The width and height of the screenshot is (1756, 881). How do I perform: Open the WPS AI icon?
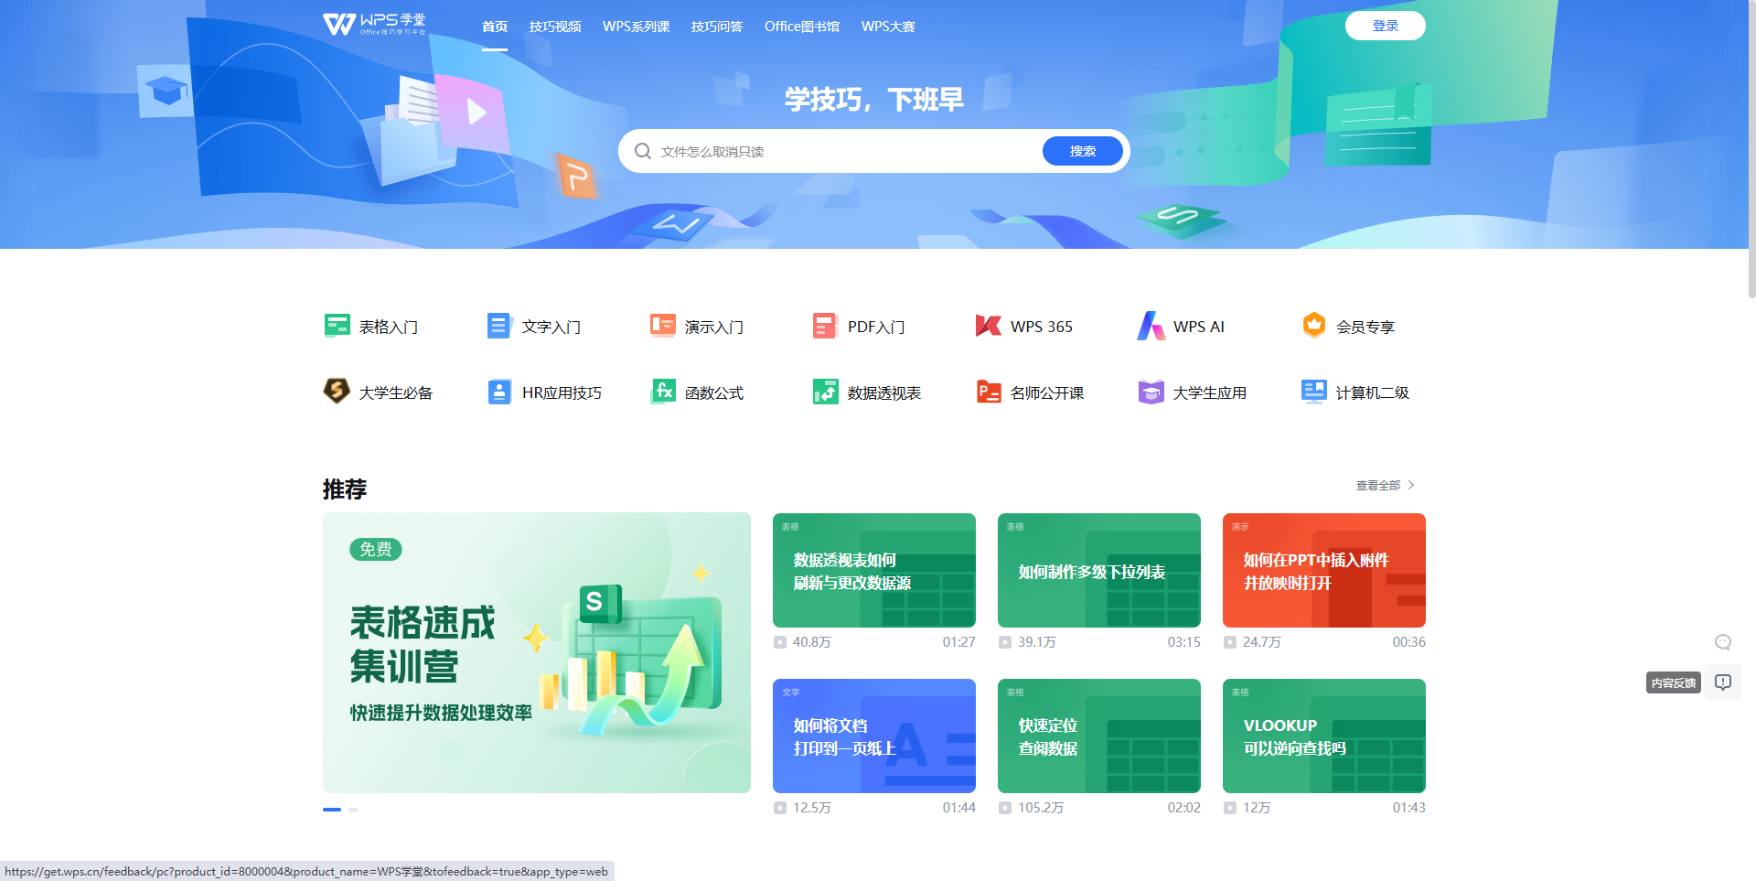pyautogui.click(x=1151, y=326)
